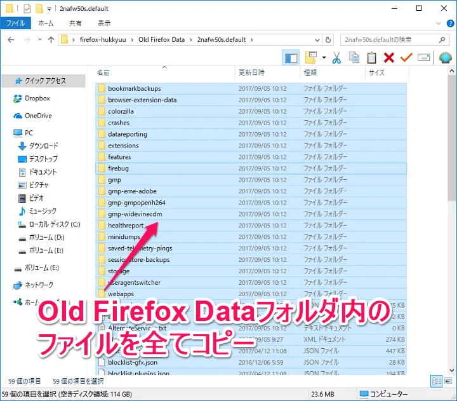Image resolution: width=457 pixels, height=401 pixels.
Task: Click the orange checkmark toolbar icon
Action: 406,57
